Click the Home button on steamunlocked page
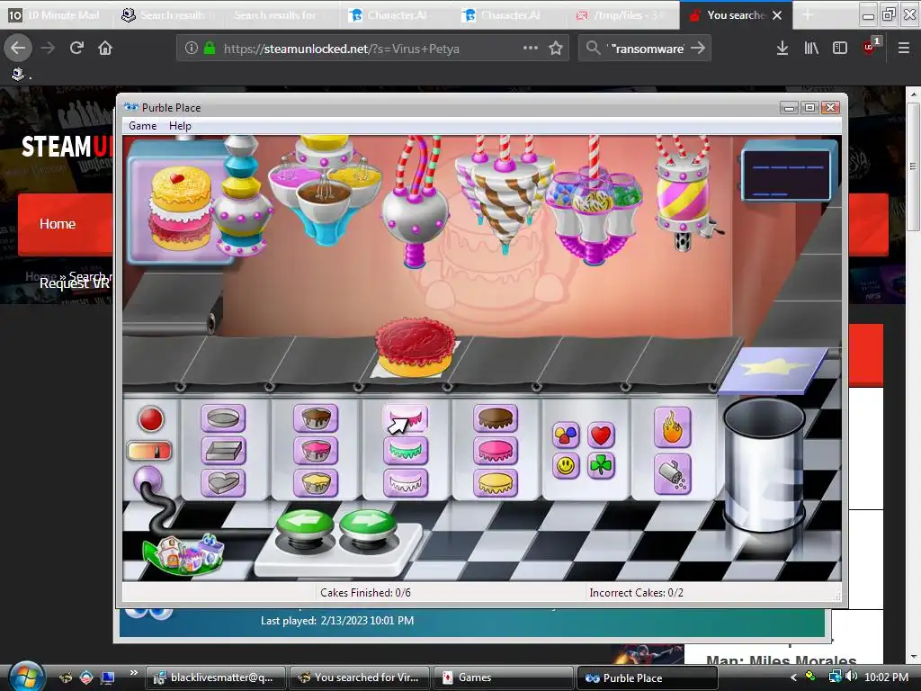The width and height of the screenshot is (921, 691). coord(58,224)
